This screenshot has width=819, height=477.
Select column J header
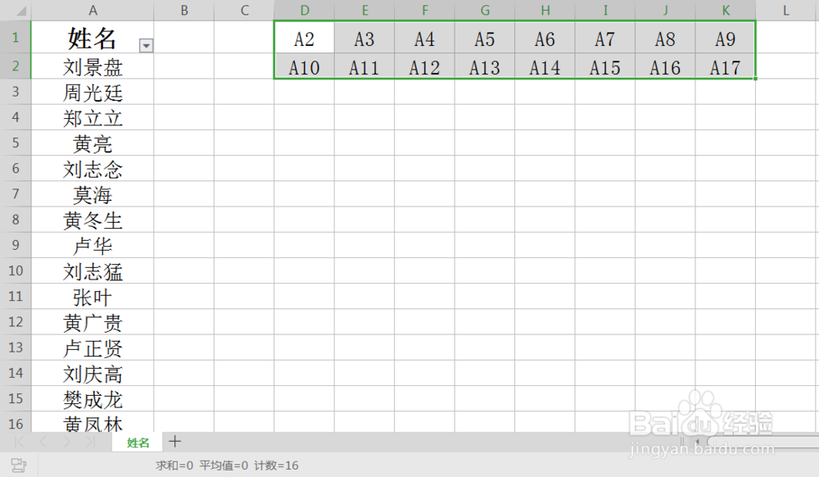coord(665,11)
